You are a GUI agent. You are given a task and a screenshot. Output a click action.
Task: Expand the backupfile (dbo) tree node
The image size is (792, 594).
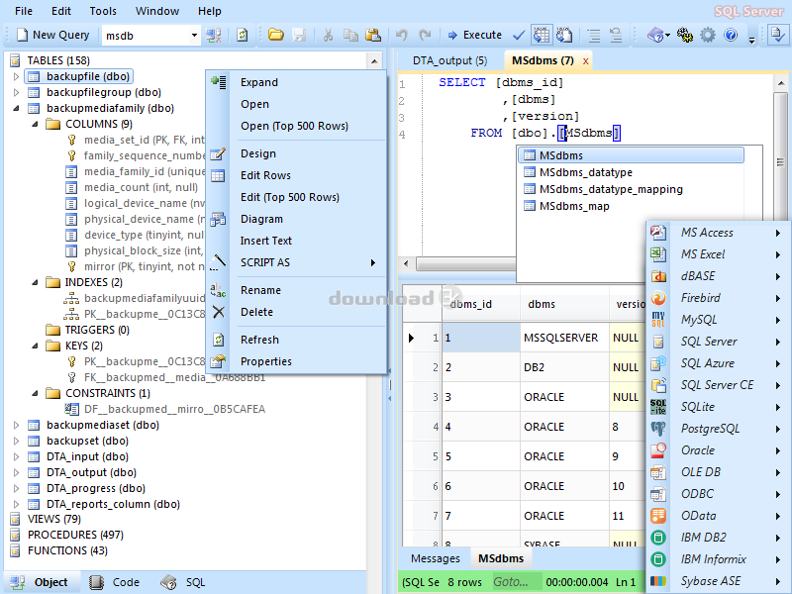[x=16, y=76]
